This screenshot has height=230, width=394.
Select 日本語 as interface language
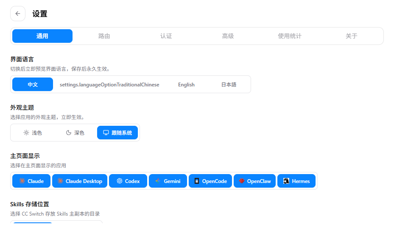[229, 84]
